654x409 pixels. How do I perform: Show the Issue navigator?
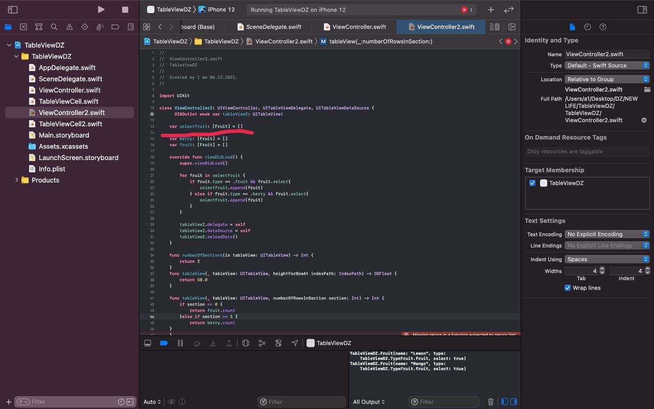point(69,27)
